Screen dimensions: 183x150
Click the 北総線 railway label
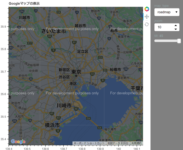point(128,52)
